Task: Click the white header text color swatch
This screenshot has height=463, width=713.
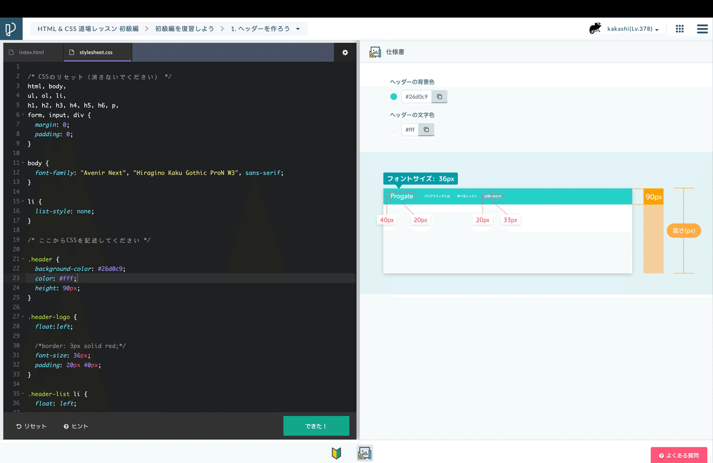Action: pyautogui.click(x=393, y=130)
